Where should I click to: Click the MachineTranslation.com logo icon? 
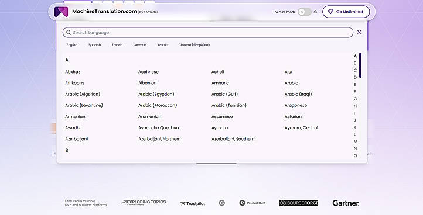[62, 12]
